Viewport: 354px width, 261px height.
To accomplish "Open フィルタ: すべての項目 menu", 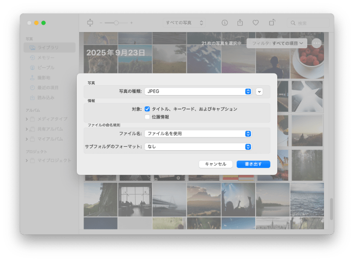I will click(277, 43).
